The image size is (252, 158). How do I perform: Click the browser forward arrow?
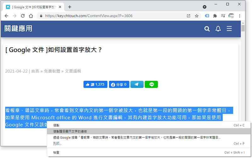pos(14,16)
